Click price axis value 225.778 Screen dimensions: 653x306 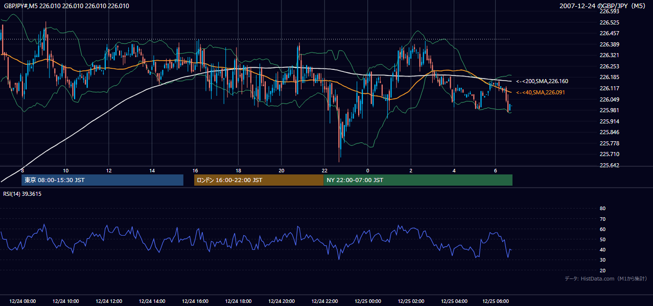coord(609,143)
